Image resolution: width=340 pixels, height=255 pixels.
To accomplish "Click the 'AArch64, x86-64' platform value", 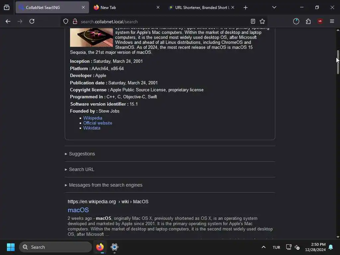I will point(108,68).
